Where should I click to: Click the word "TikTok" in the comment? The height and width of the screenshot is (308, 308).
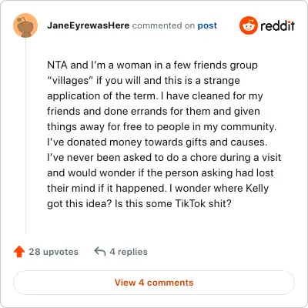click(190, 203)
